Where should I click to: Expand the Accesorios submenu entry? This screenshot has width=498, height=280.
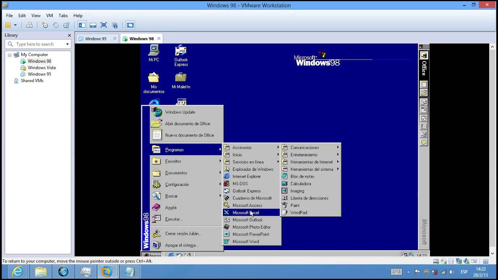[x=252, y=148]
